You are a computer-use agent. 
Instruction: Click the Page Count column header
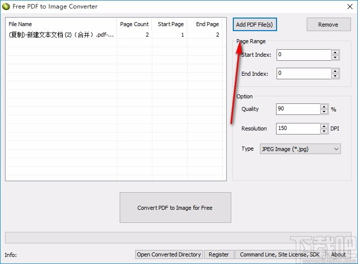point(134,24)
